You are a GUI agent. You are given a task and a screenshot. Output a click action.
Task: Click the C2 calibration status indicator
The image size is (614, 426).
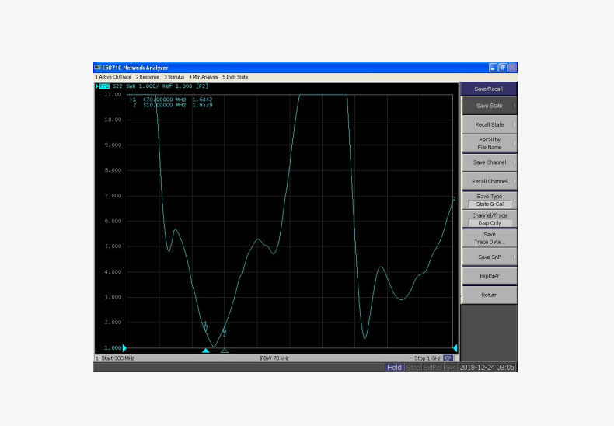[x=448, y=358]
